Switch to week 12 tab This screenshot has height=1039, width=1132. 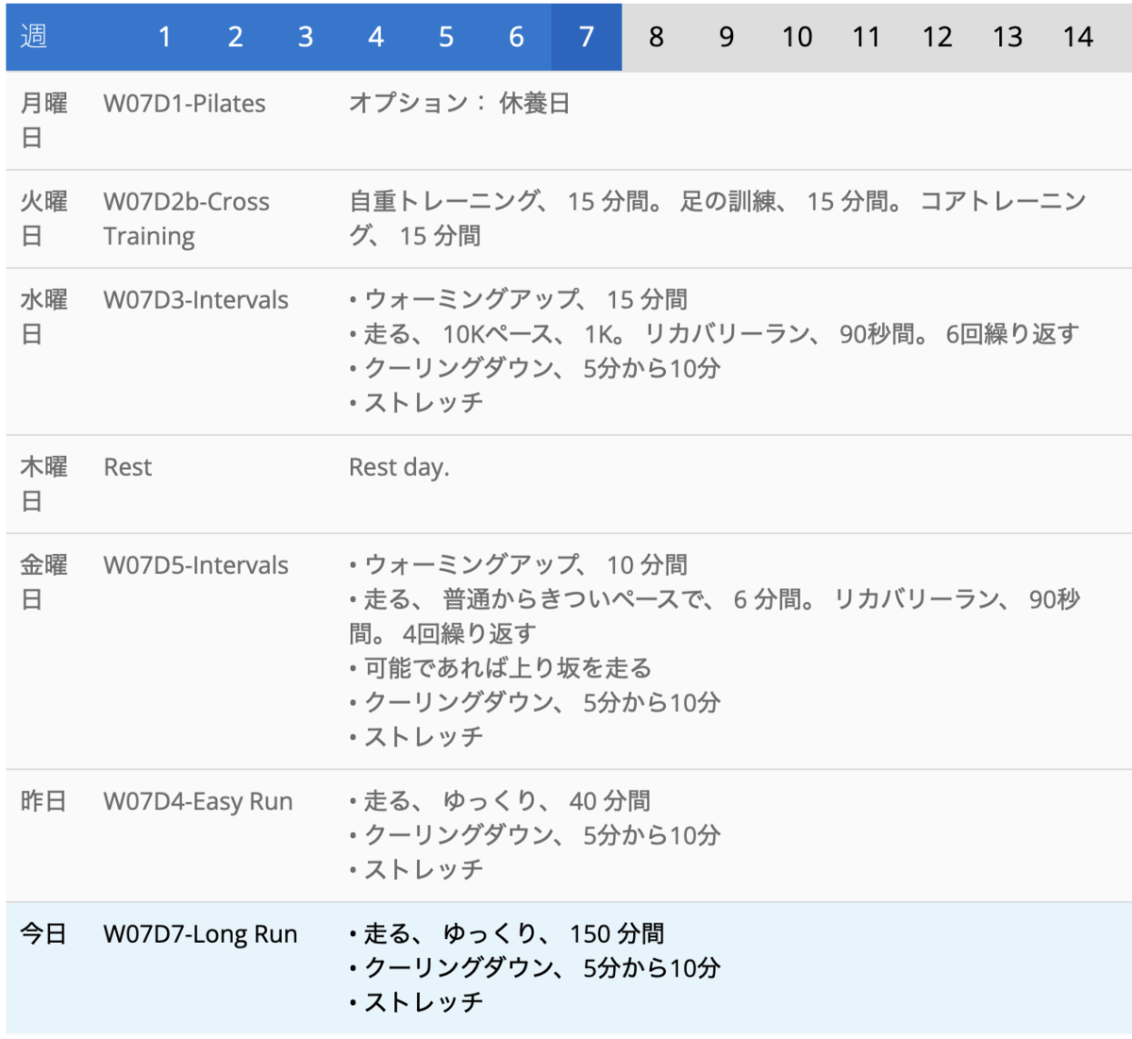point(938,37)
